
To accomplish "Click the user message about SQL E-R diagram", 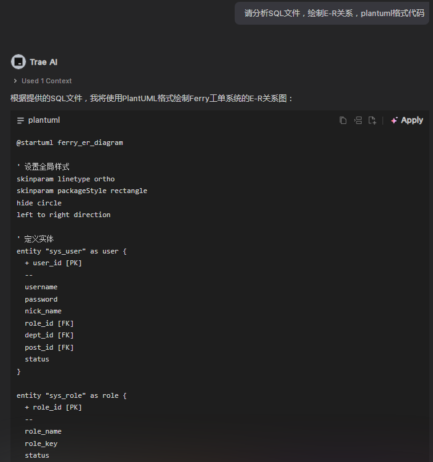I will 332,13.
